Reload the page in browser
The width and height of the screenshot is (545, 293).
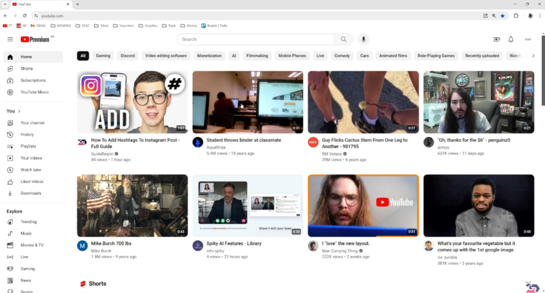point(24,15)
